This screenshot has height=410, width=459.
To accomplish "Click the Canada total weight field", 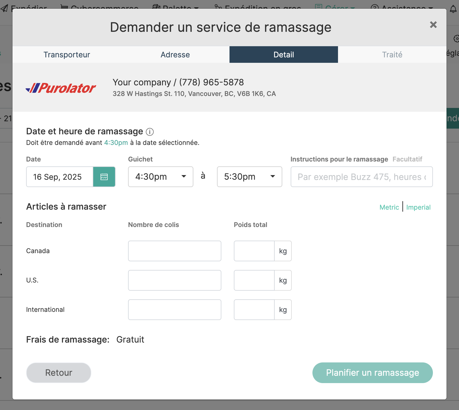I will click(x=254, y=251).
